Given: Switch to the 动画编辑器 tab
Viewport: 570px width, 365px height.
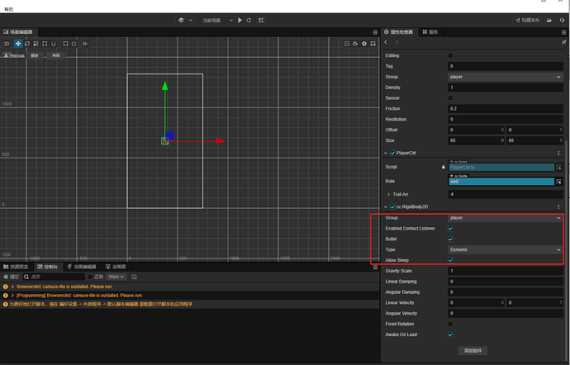Looking at the screenshot, I should [x=82, y=267].
